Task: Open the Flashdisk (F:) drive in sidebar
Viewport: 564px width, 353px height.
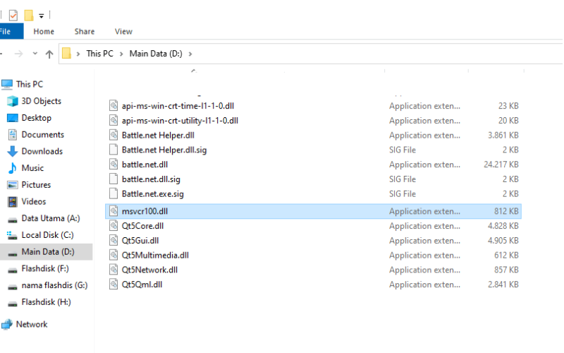Action: pos(45,269)
